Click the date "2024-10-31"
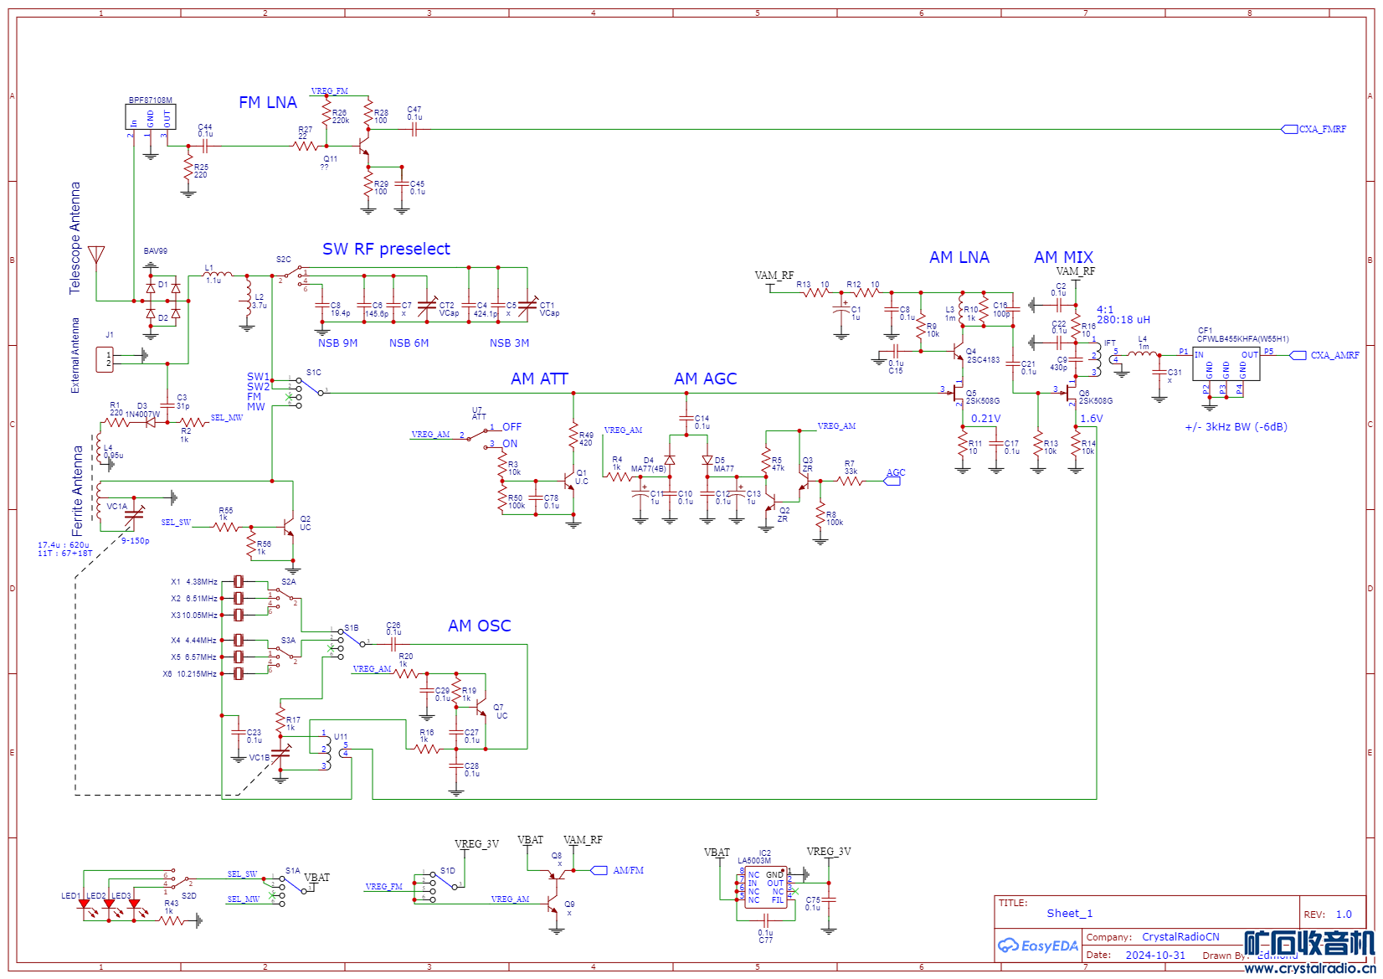Viewport: 1383px width, 979px height. [1155, 955]
